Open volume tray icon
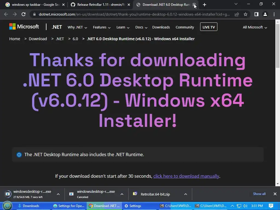Screen dimensions: 280x210 pos(245,206)
